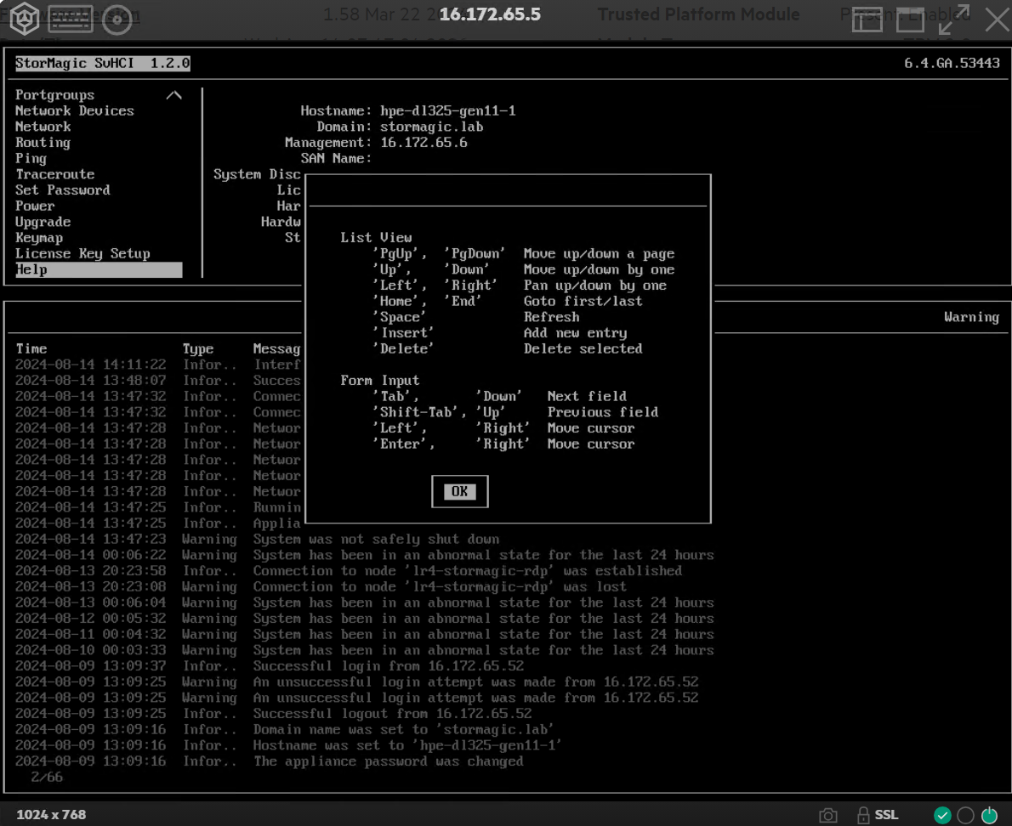The width and height of the screenshot is (1012, 826).
Task: Select Routing in the side menu
Action: coord(43,143)
